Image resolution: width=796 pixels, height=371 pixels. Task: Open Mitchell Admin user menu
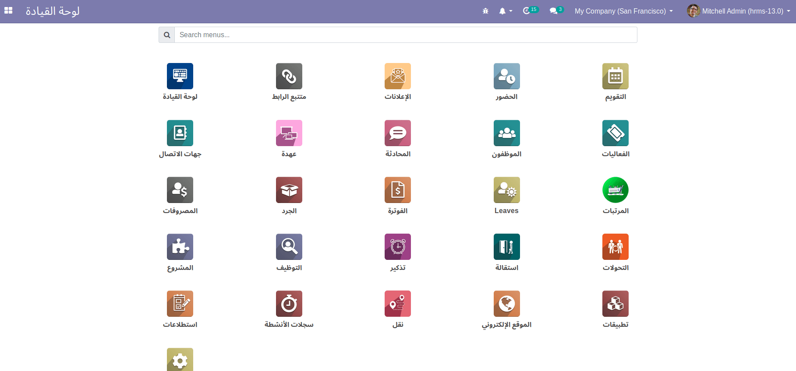click(739, 11)
